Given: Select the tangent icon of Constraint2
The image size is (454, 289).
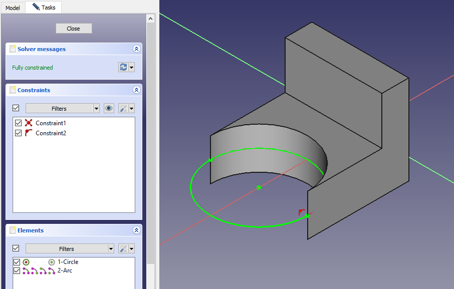Looking at the screenshot, I should (29, 133).
